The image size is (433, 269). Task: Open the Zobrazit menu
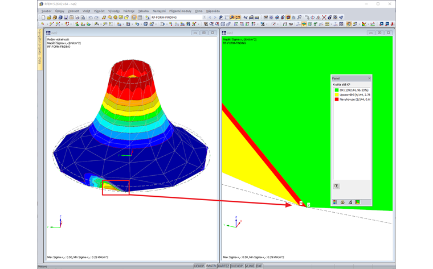click(73, 11)
